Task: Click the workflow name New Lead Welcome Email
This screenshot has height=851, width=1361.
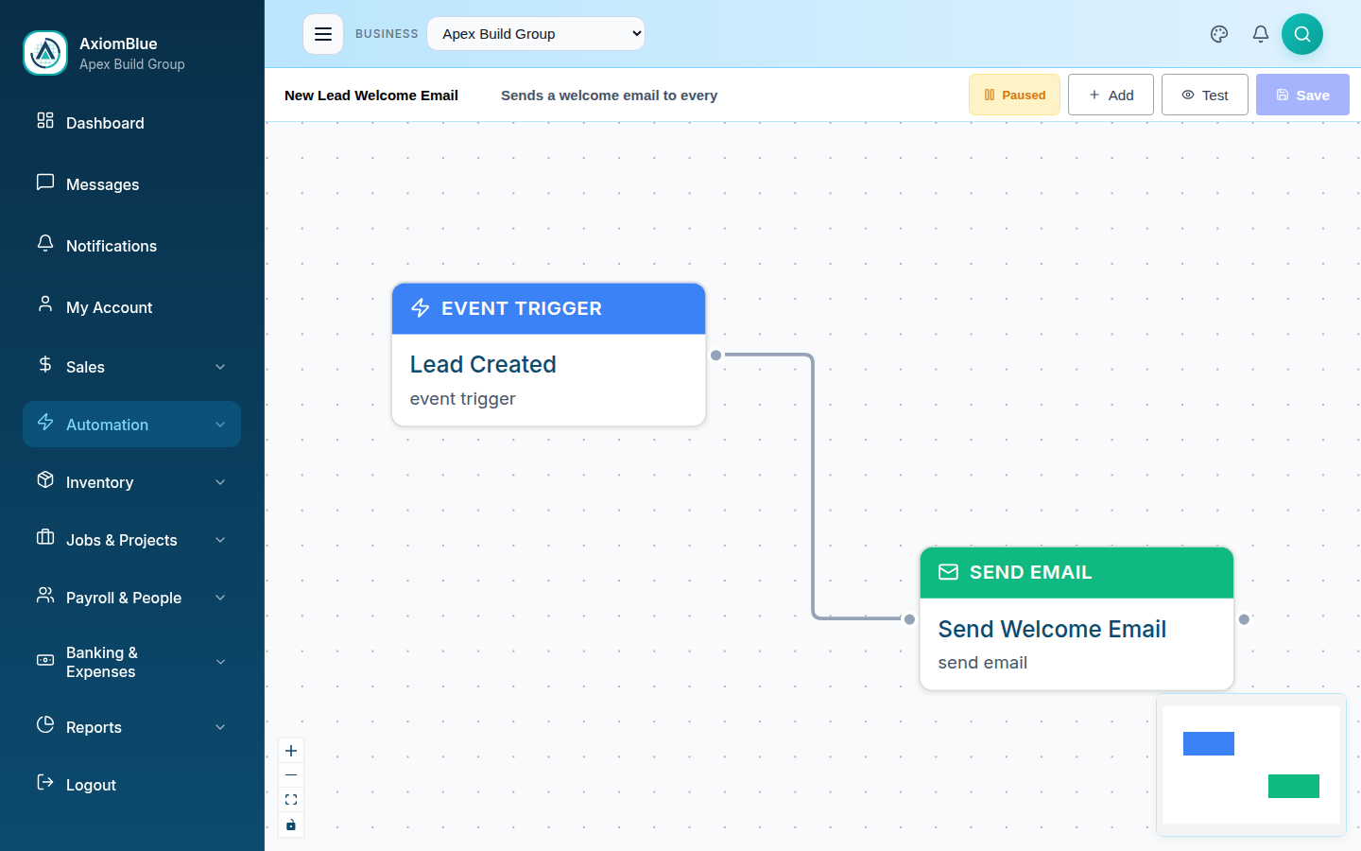Action: point(371,96)
